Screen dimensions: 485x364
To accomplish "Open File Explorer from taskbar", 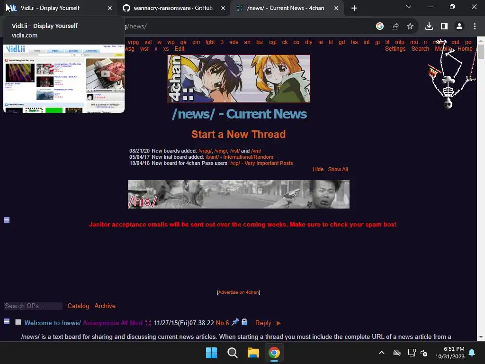I will pos(253,353).
